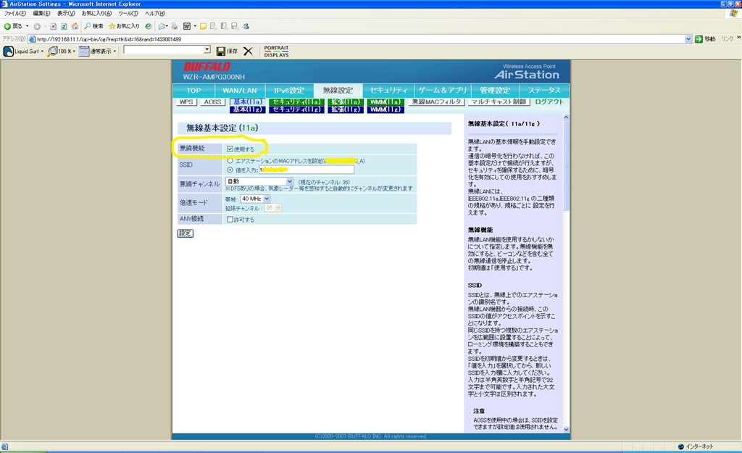This screenshot has height=453, width=742.
Task: Click the black X icon beside 保存
Action: (248, 51)
